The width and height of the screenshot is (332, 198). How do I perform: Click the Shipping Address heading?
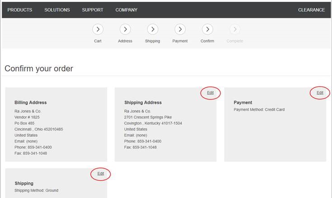143,103
